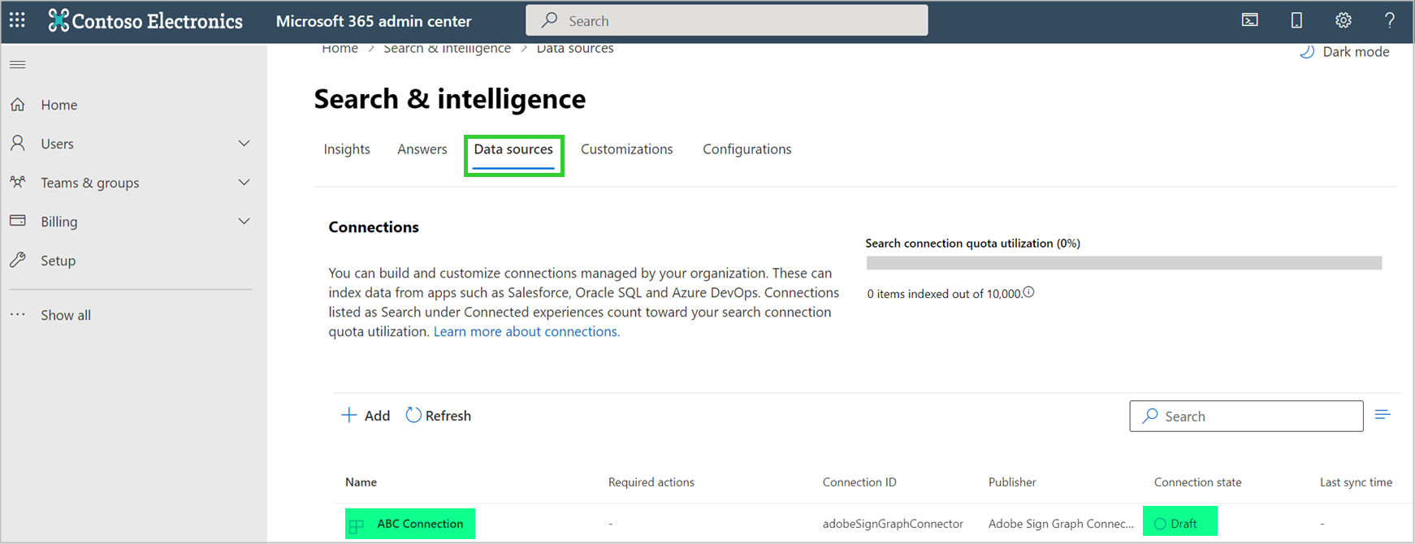Click the Microsoft 365 admin center title
Image resolution: width=1415 pixels, height=544 pixels.
[374, 21]
